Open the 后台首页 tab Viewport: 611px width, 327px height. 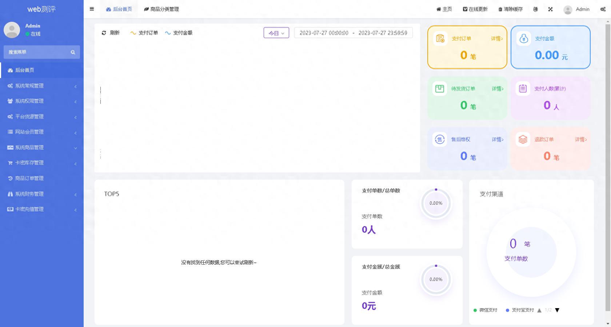(119, 9)
